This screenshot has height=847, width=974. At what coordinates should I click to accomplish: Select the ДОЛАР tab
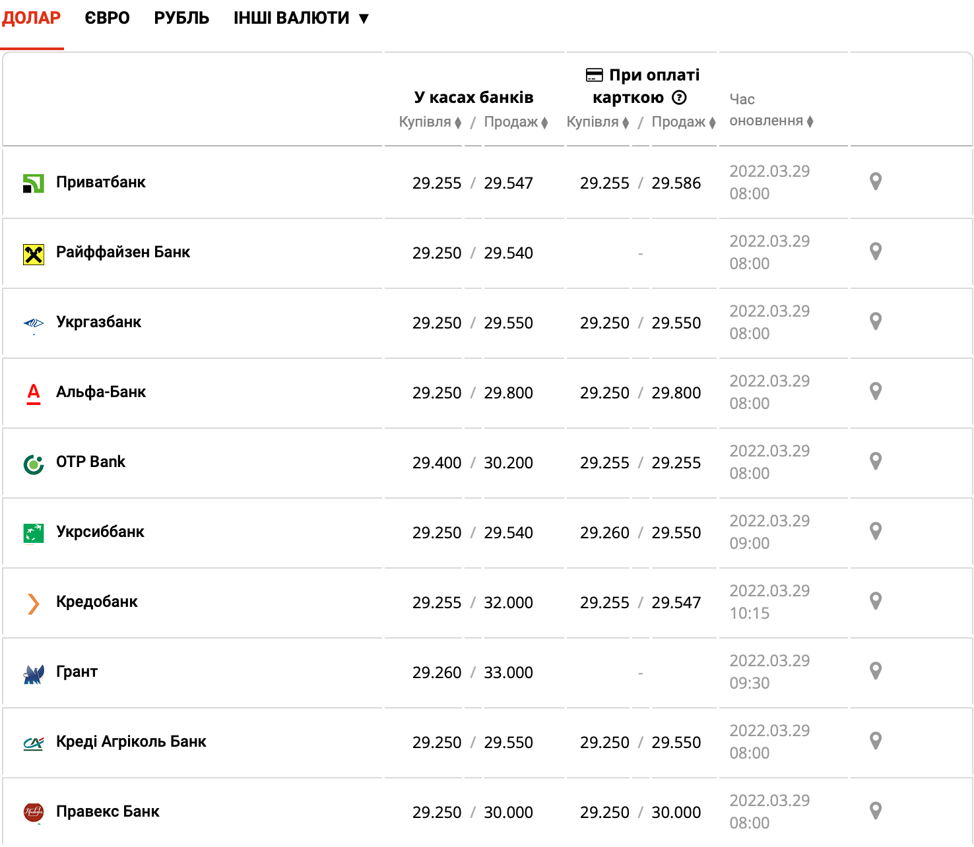(32, 18)
